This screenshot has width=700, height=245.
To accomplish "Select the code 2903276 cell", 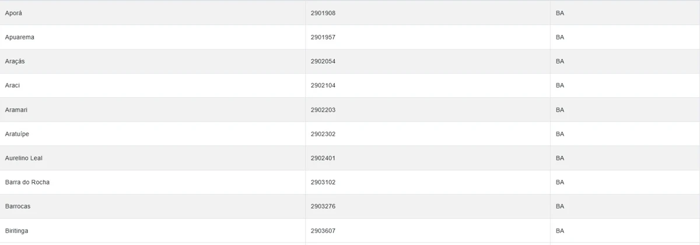I will point(323,207).
